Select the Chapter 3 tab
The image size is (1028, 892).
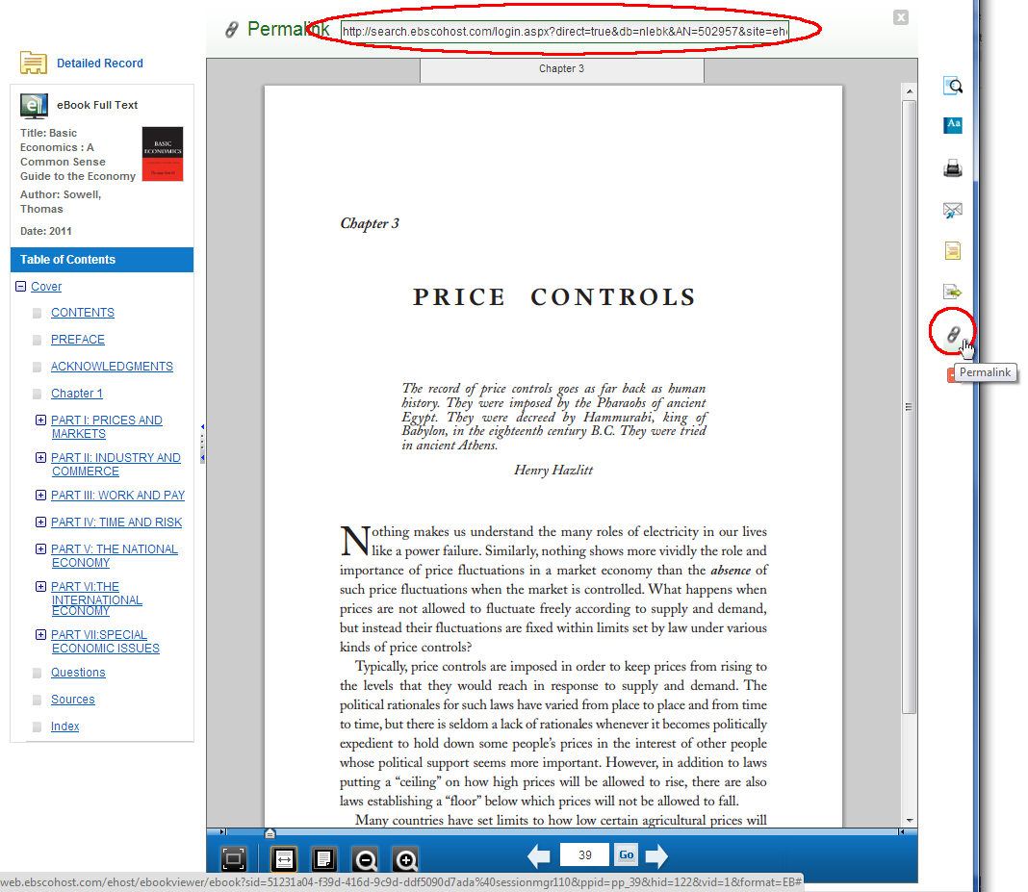(562, 69)
